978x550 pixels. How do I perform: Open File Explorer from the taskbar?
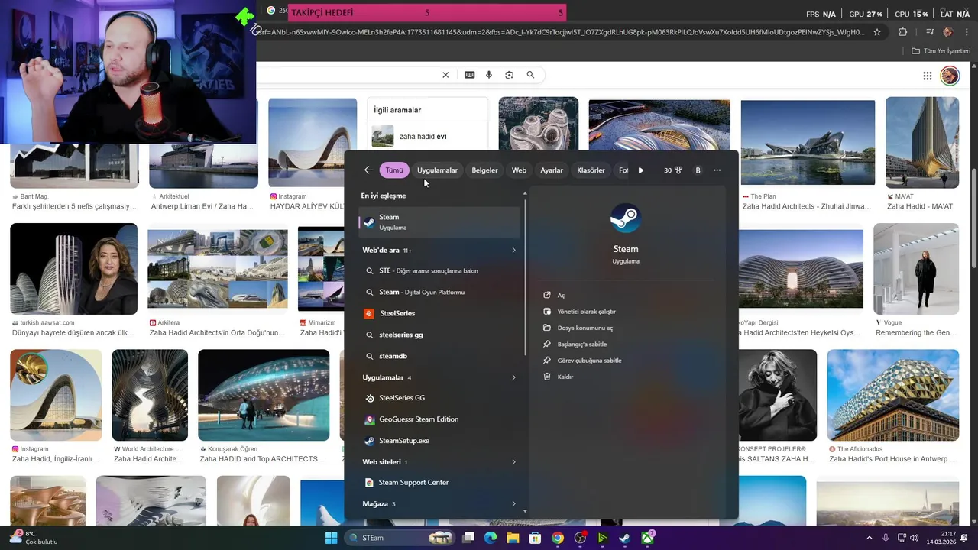(513, 538)
